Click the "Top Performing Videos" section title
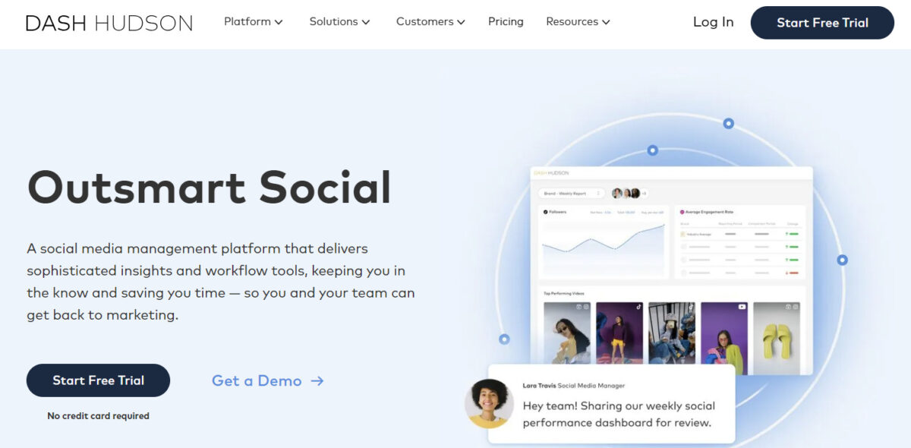The width and height of the screenshot is (911, 448). click(x=564, y=293)
